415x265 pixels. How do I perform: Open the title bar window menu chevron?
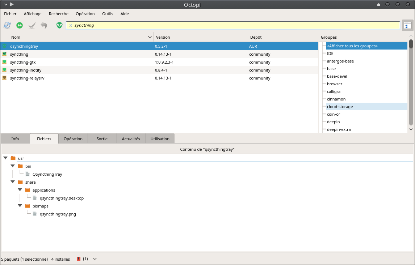click(x=5, y=4)
